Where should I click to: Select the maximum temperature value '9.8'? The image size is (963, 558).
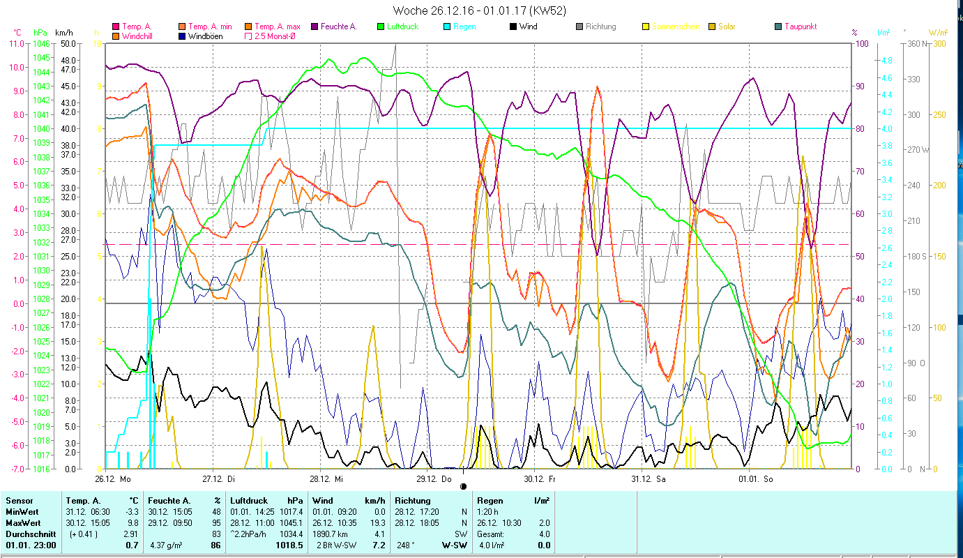pos(133,523)
